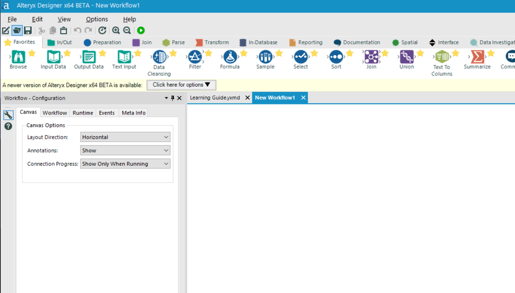Viewport: 515px width, 293px height.
Task: Click here for options update button
Action: click(x=181, y=85)
